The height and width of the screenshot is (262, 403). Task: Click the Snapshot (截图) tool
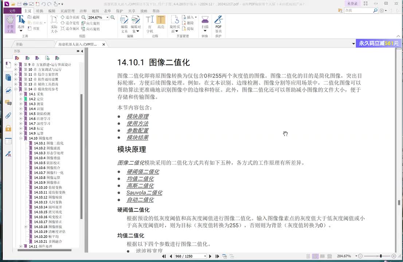click(x=34, y=17)
